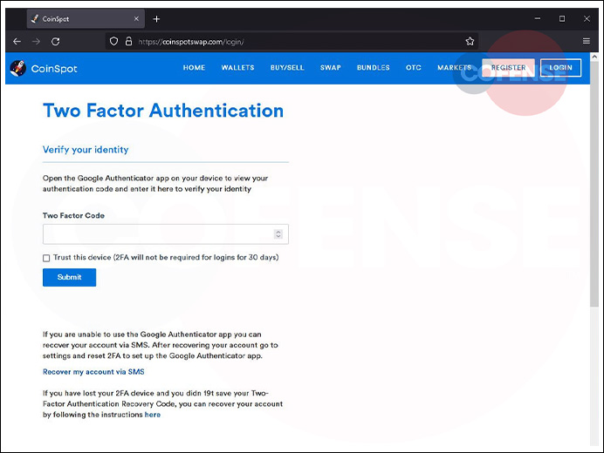
Task: Reload the page with refresh icon
Action: point(56,41)
